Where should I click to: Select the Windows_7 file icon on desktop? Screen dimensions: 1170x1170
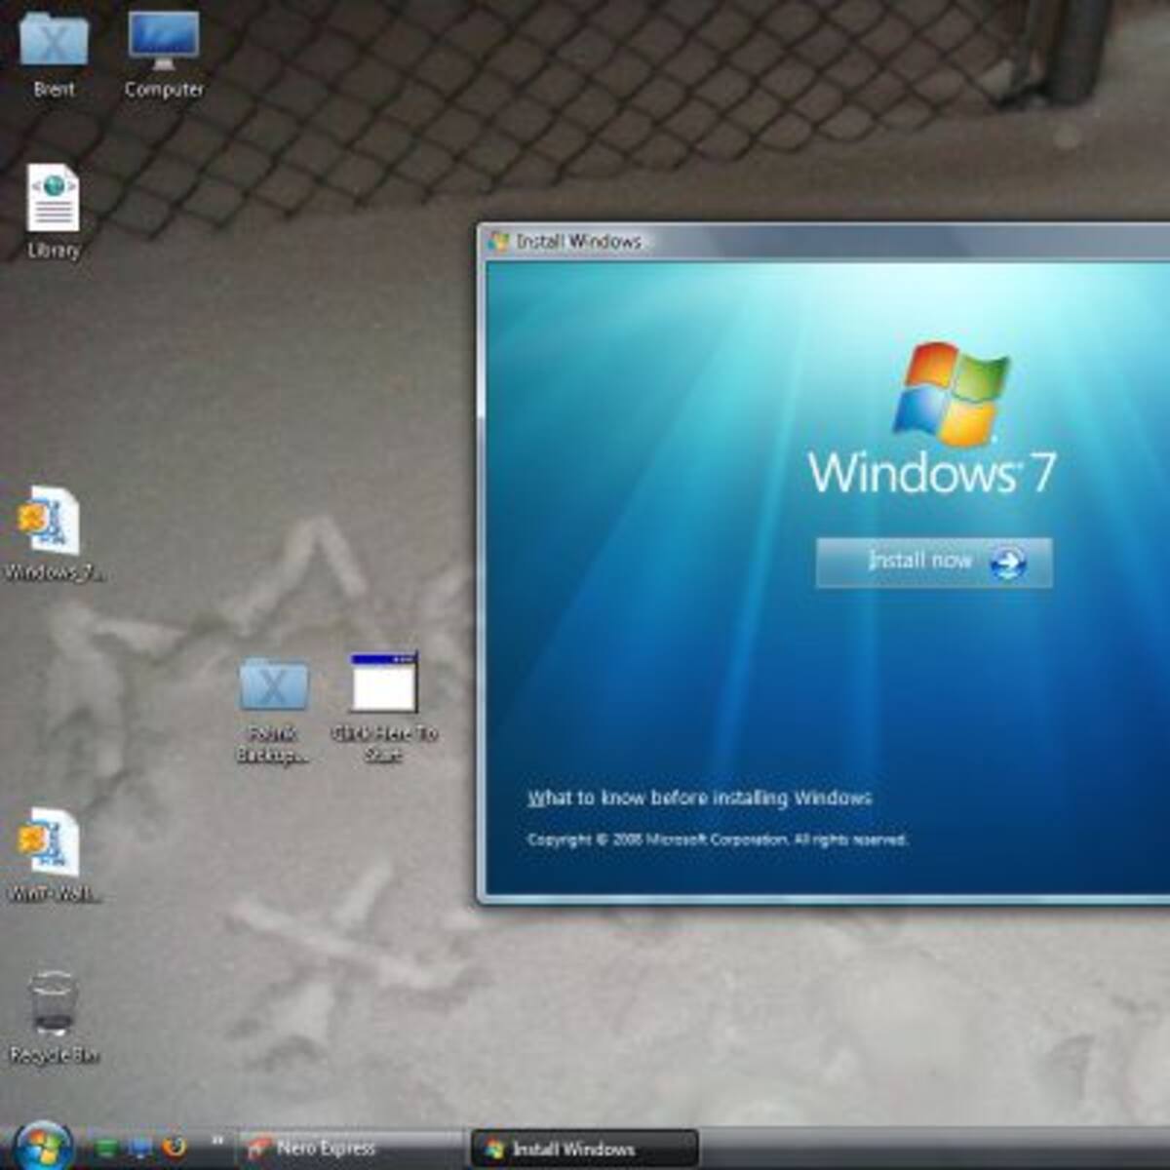click(51, 525)
